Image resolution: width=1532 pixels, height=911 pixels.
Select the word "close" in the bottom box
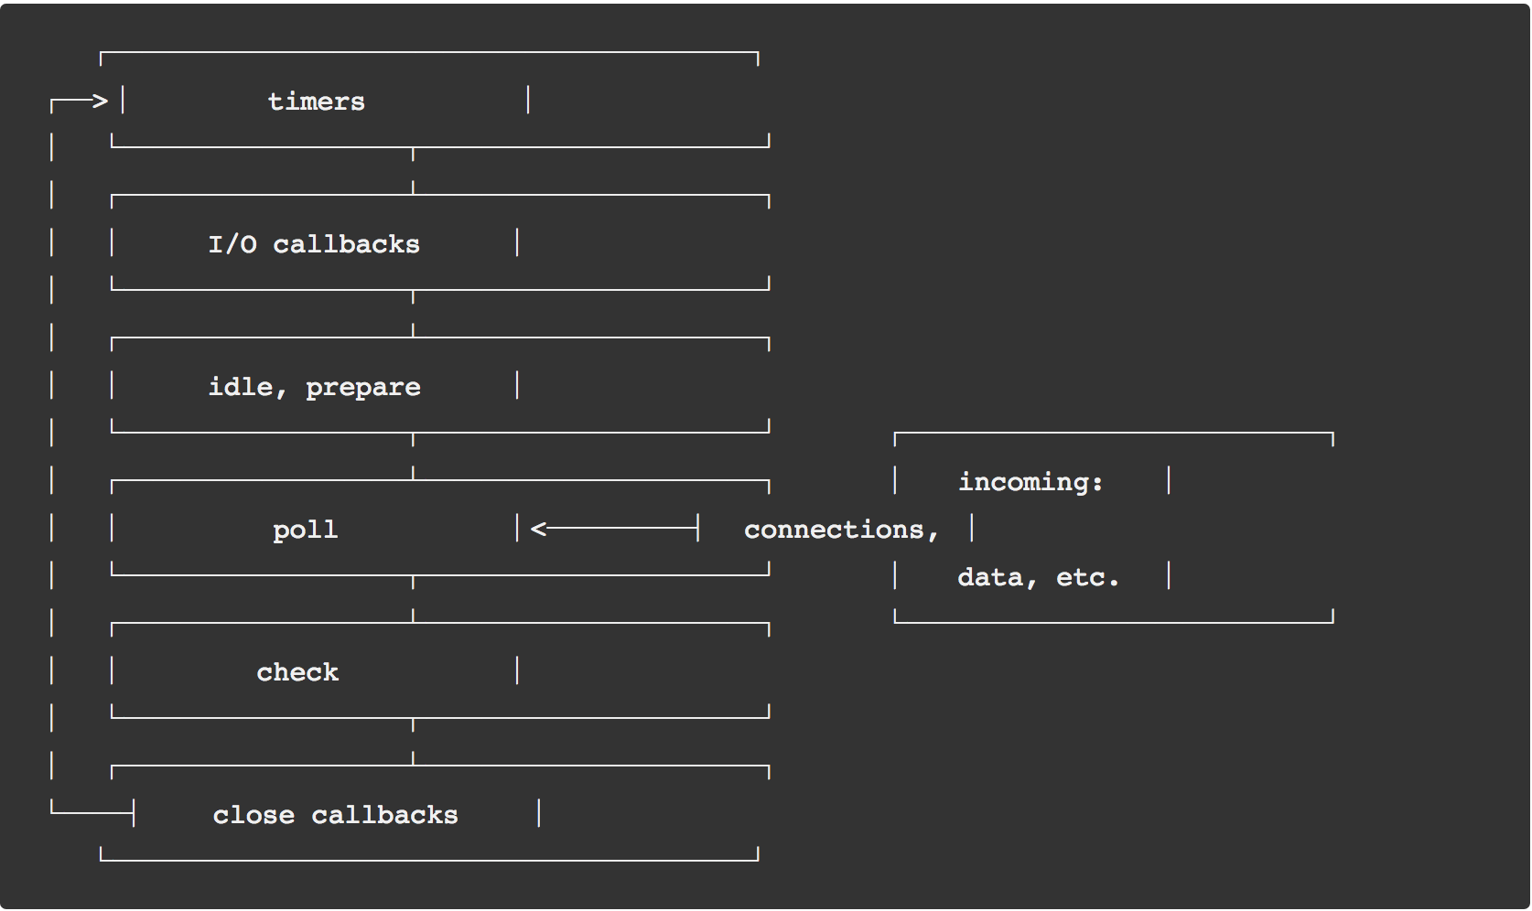coord(254,815)
